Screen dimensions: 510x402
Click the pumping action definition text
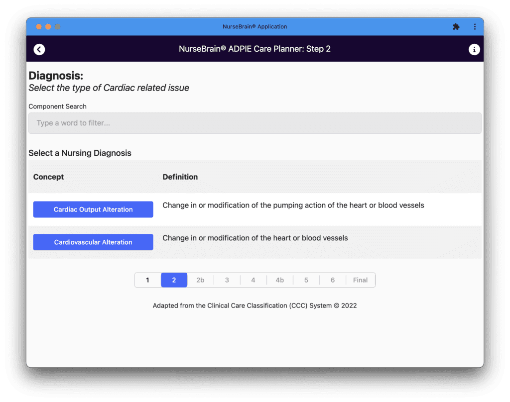coord(293,205)
